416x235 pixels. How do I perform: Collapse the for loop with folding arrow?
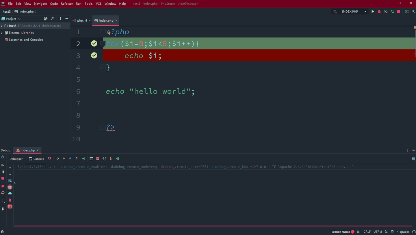(103, 43)
